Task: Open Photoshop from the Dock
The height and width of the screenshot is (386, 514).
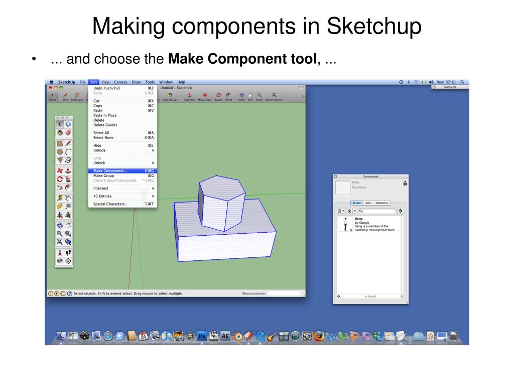Action: (x=202, y=336)
